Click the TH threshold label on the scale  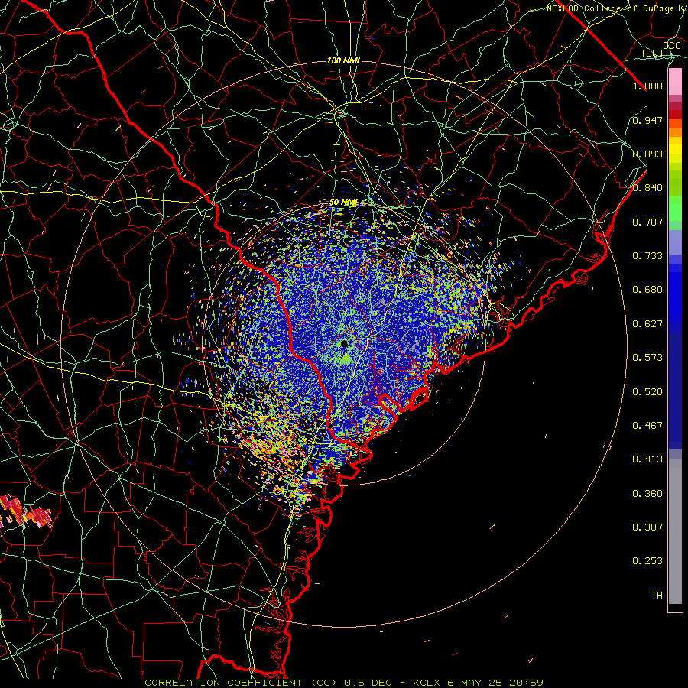657,596
